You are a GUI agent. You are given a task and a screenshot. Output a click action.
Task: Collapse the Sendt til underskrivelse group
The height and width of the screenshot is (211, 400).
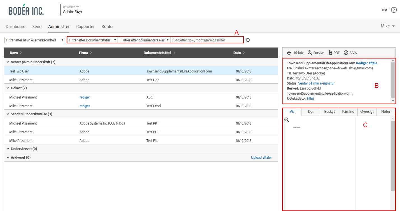tap(8, 114)
